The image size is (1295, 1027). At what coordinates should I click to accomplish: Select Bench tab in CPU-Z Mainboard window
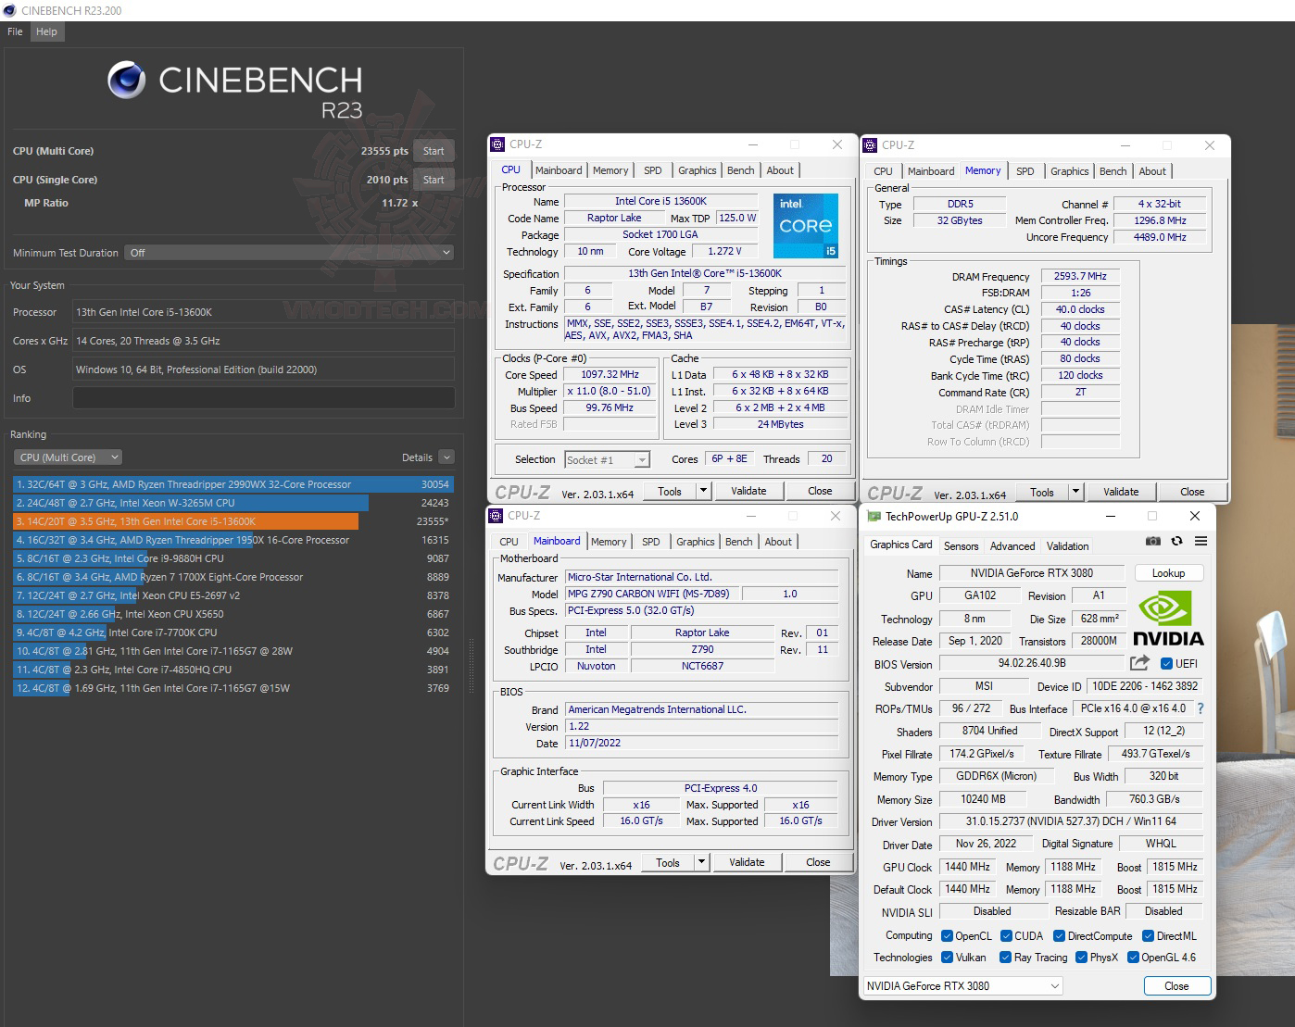[x=738, y=542]
